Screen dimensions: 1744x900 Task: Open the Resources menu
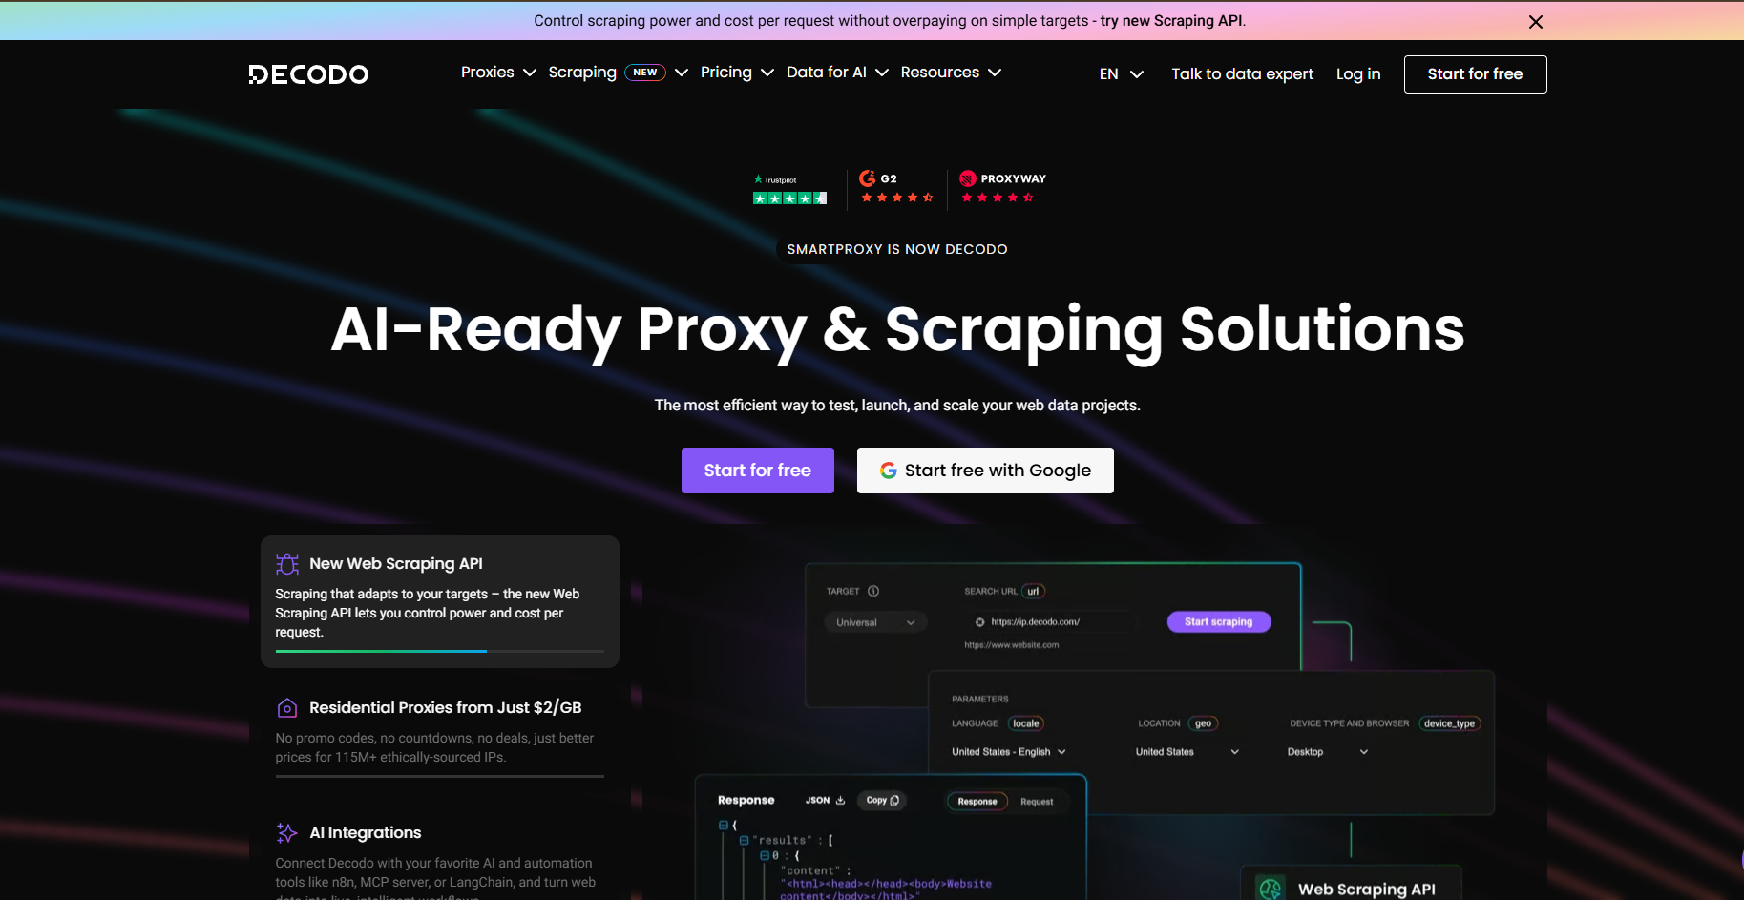(951, 73)
